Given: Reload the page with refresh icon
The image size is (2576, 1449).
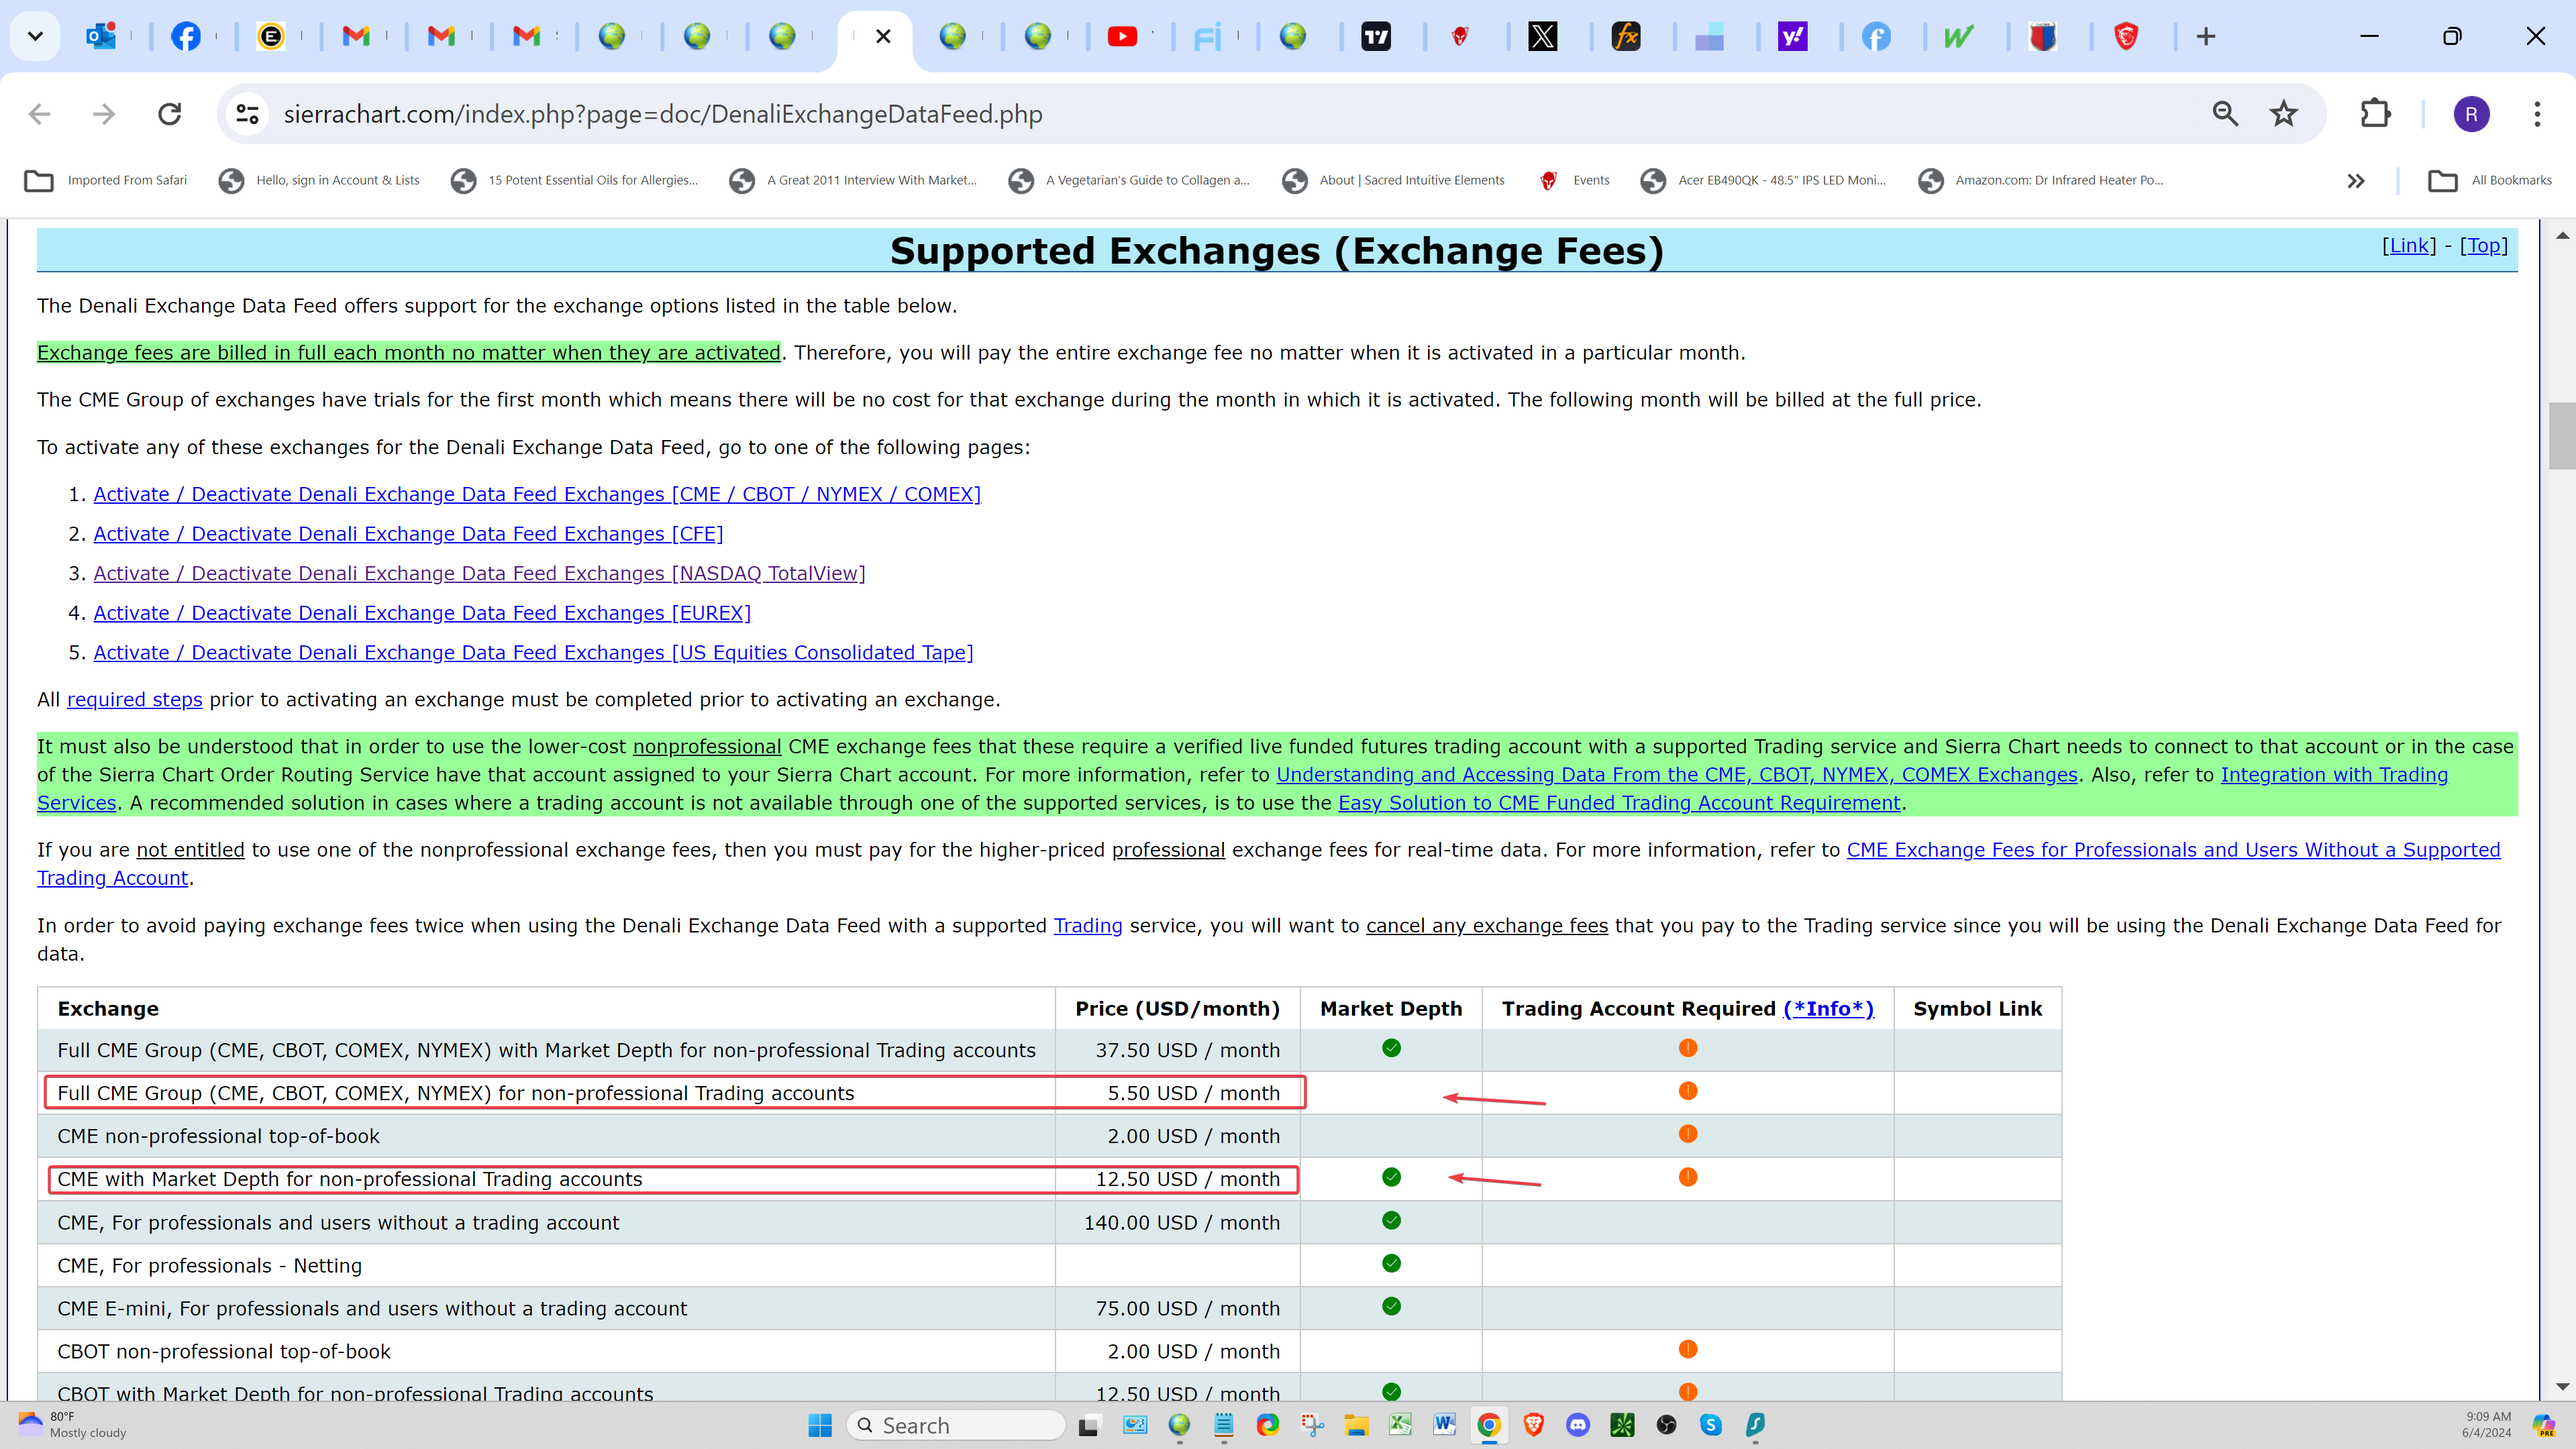Looking at the screenshot, I should (170, 114).
